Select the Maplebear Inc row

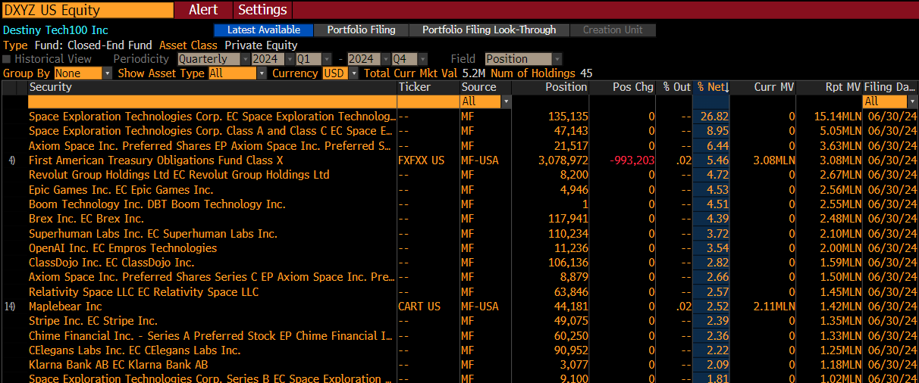pyautogui.click(x=459, y=307)
